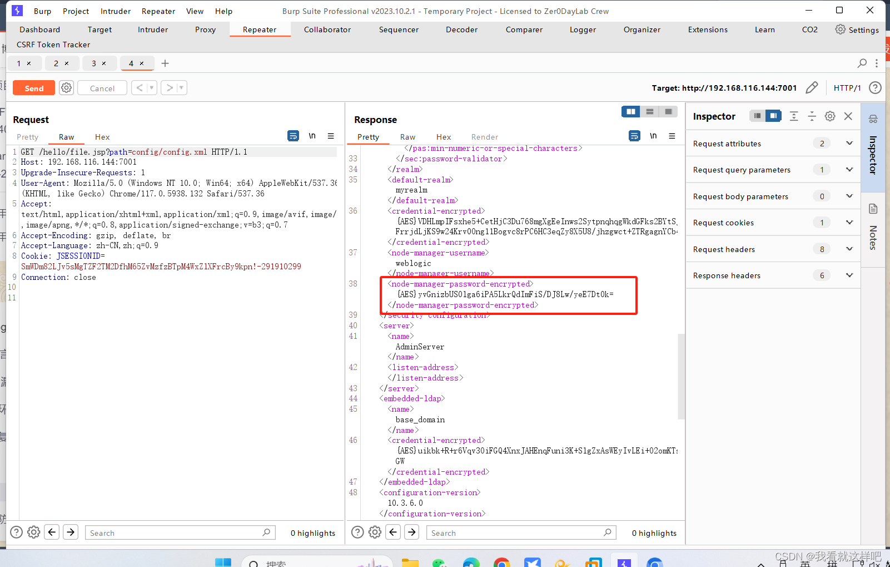This screenshot has height=567, width=890.
Task: Select side-by-side request/response layout
Action: 631,112
